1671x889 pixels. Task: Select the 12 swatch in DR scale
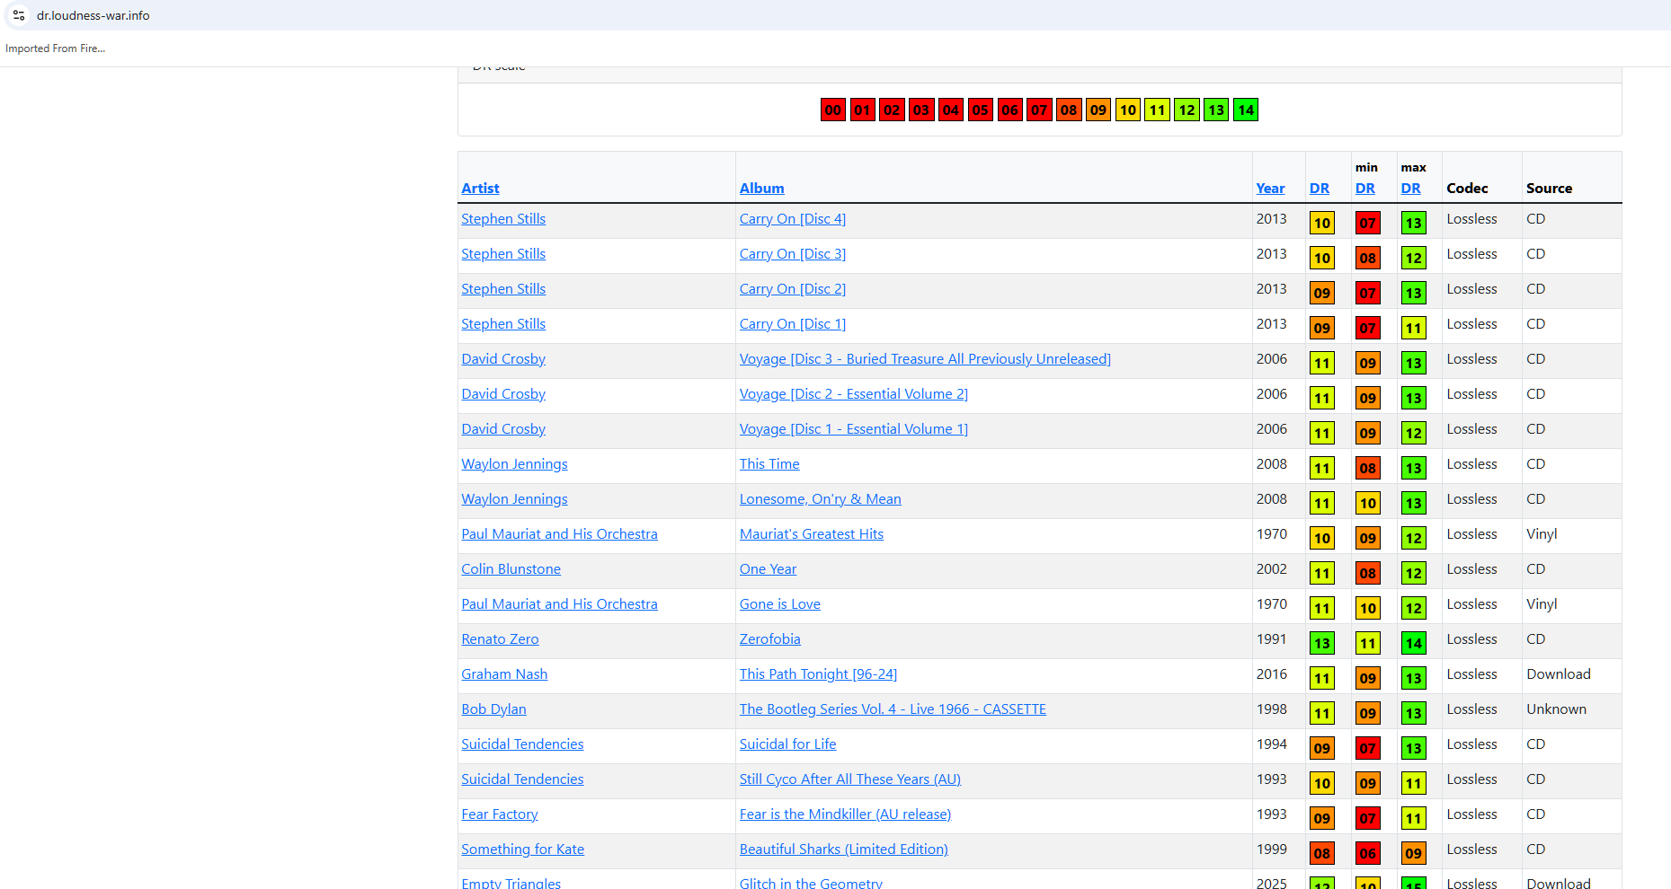click(x=1187, y=110)
